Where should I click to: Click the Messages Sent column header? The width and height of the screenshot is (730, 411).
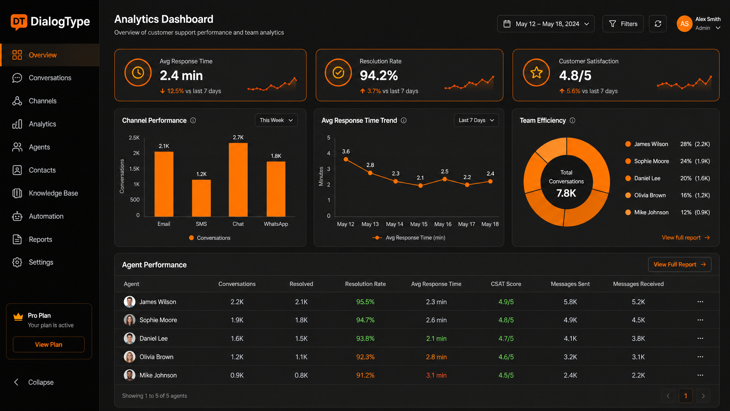(x=570, y=284)
